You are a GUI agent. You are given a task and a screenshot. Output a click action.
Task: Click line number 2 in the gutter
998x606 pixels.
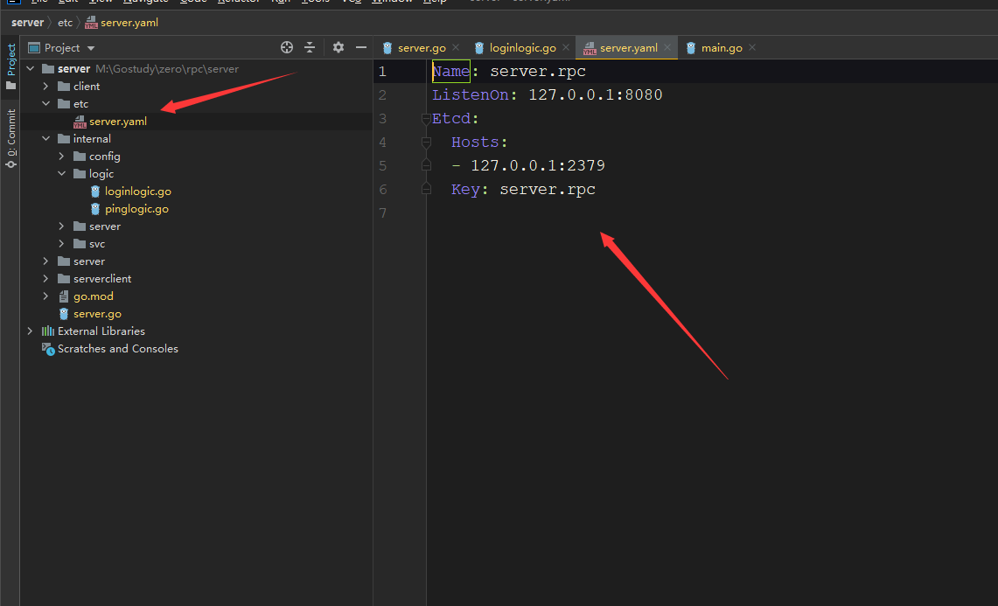[x=382, y=94]
